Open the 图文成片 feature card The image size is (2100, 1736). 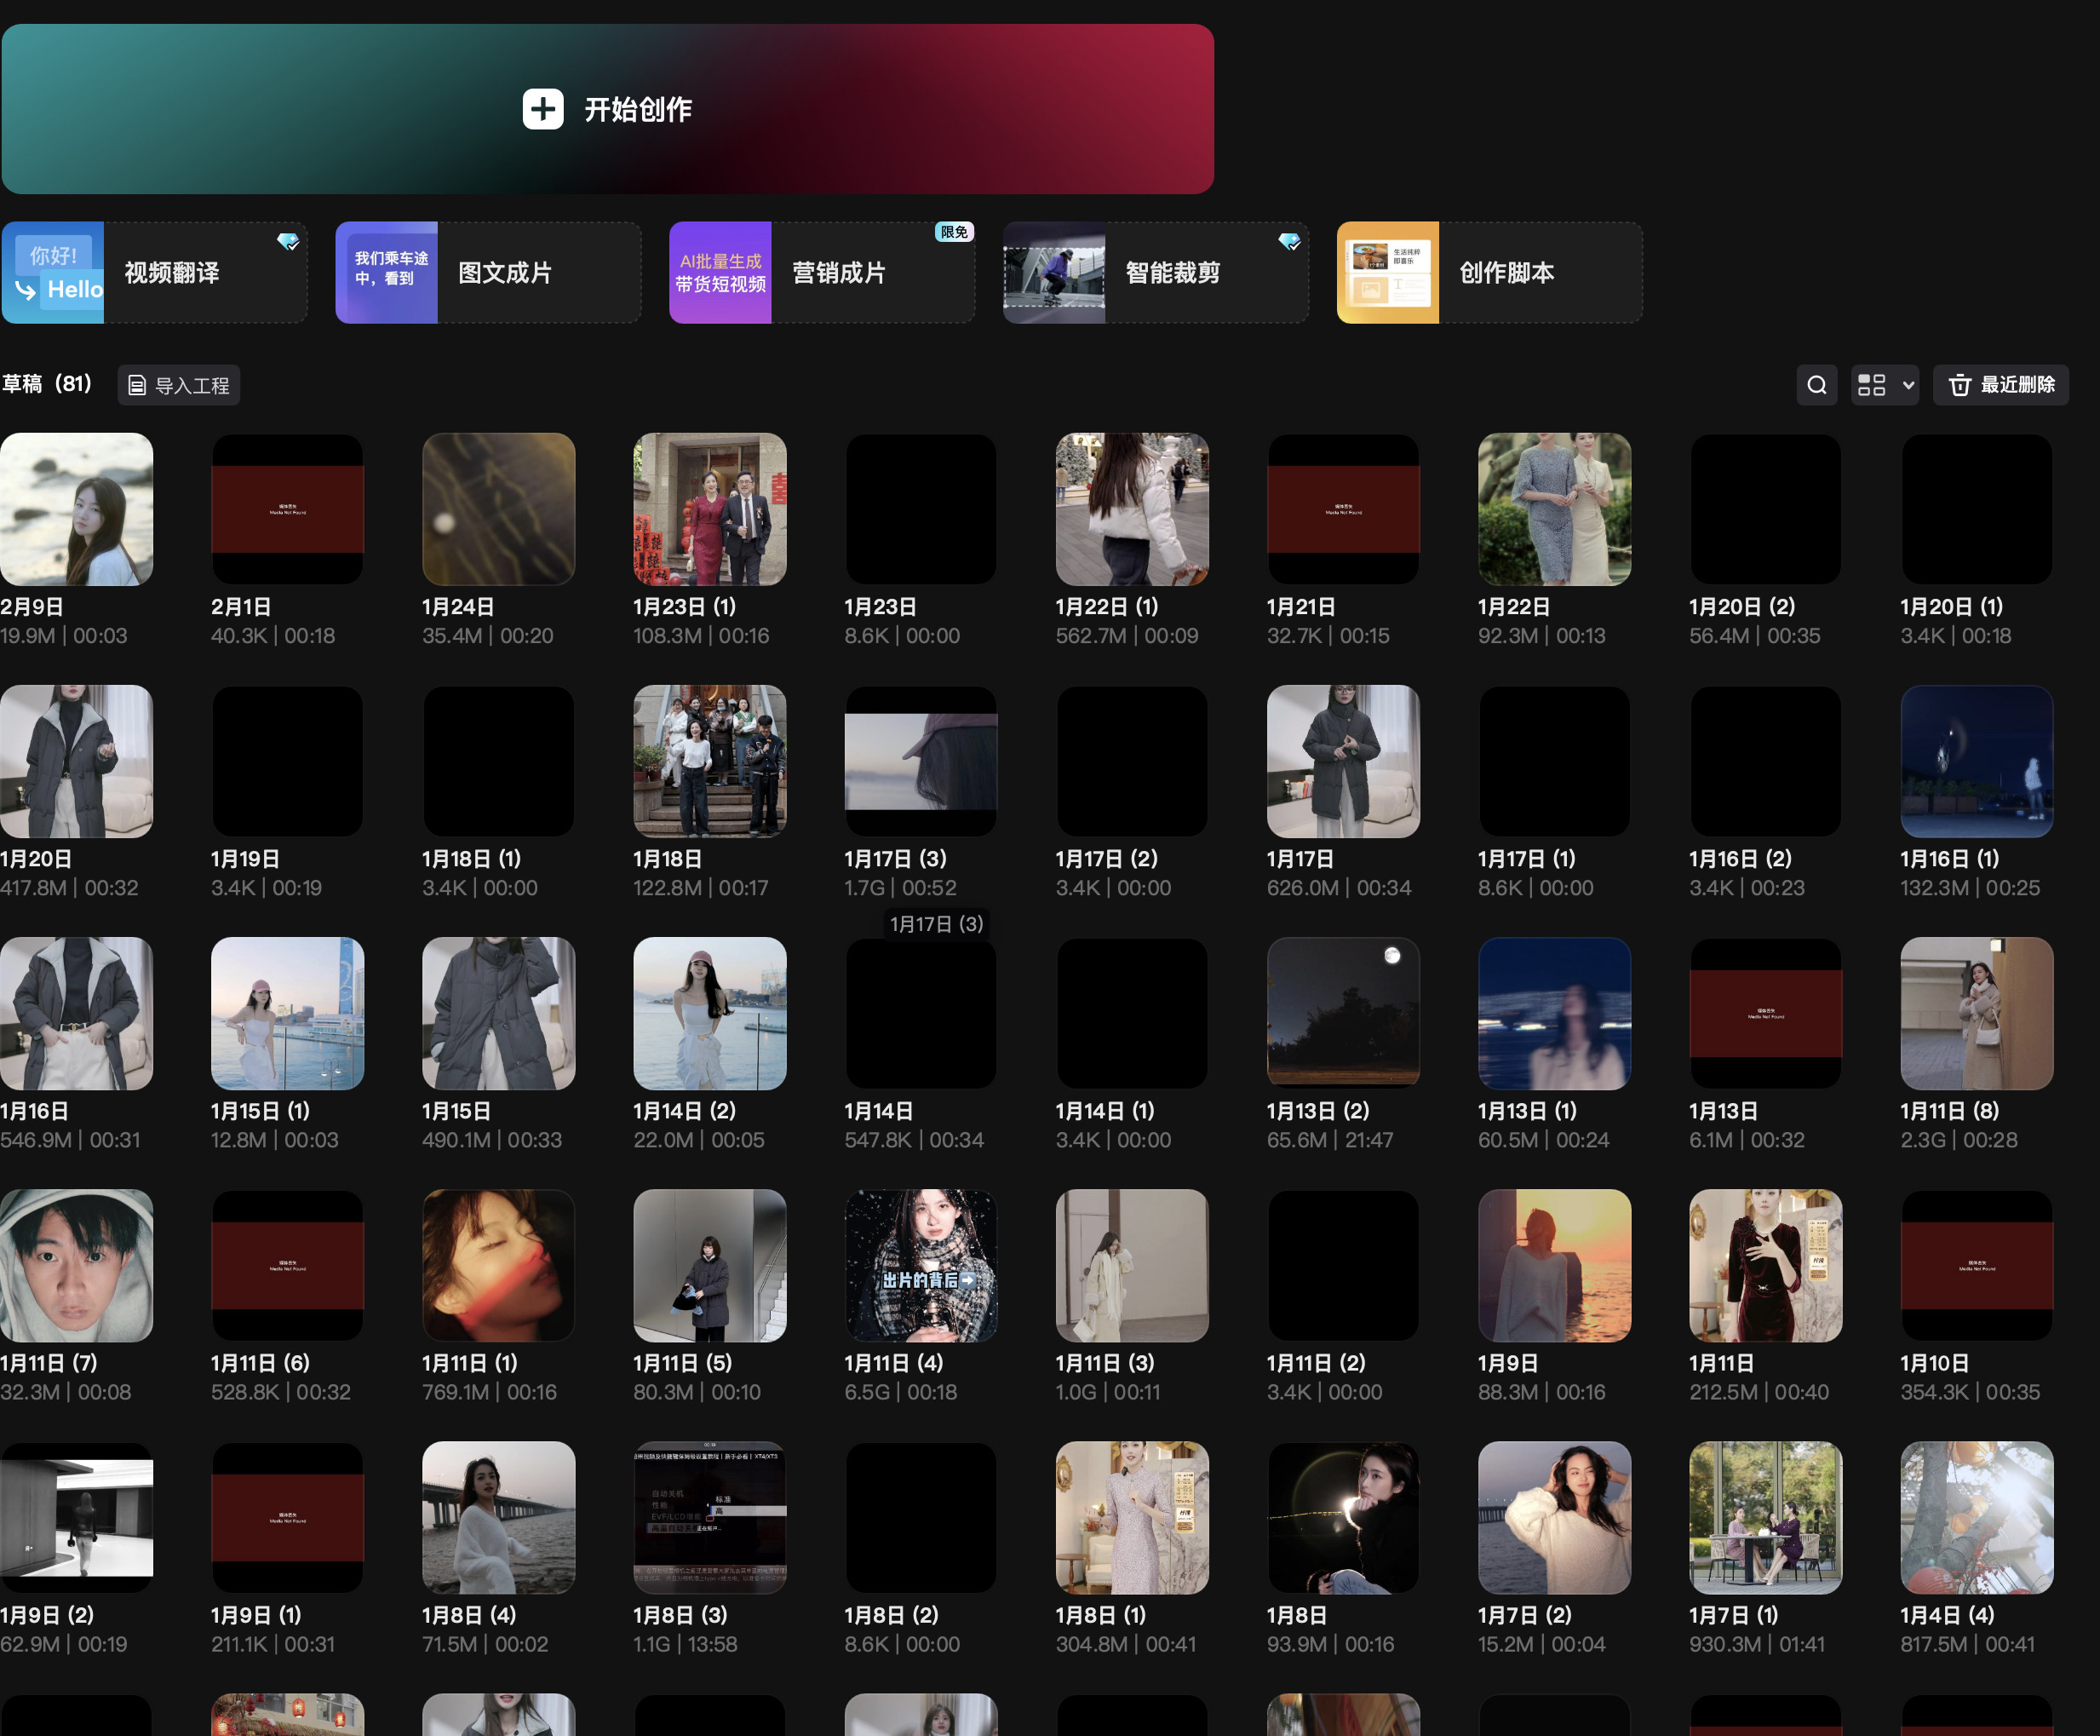[489, 273]
